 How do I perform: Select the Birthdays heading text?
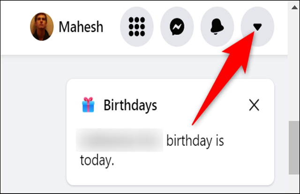(x=130, y=105)
